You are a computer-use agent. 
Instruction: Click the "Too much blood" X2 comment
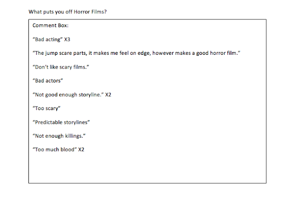click(59, 150)
